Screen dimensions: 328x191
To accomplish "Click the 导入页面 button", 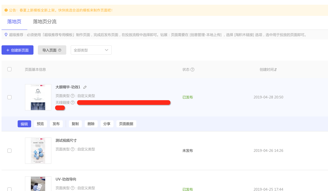I will (52, 50).
